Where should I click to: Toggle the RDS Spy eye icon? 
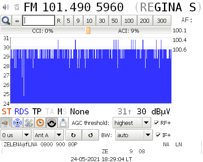pos(52,123)
